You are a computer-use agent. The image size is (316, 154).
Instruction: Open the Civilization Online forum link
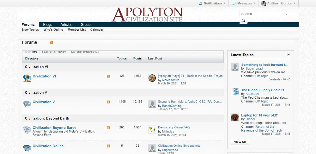(x=48, y=146)
